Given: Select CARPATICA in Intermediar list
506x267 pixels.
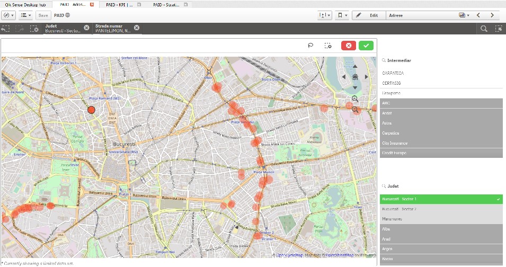Looking at the screenshot, I should 441,73.
